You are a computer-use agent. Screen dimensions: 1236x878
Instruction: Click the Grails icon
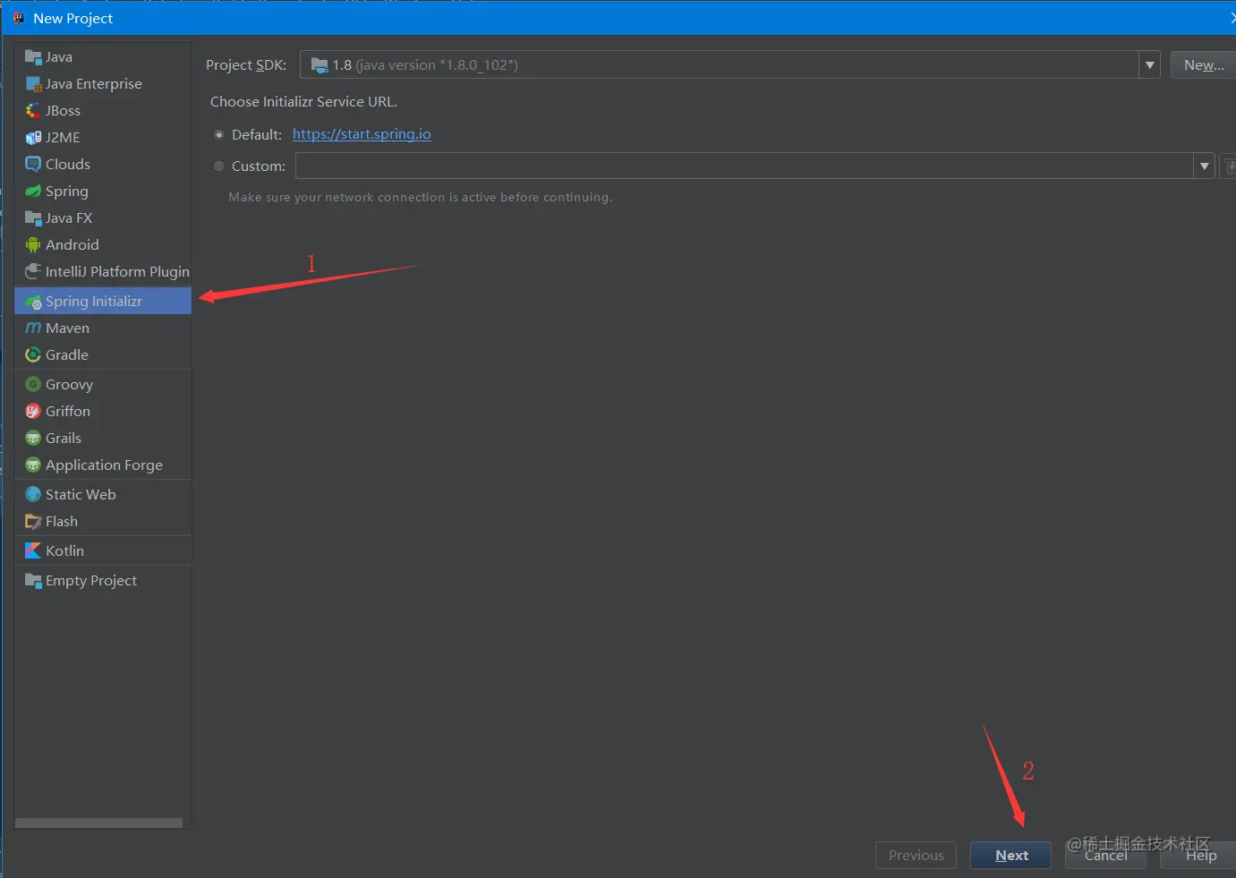33,439
